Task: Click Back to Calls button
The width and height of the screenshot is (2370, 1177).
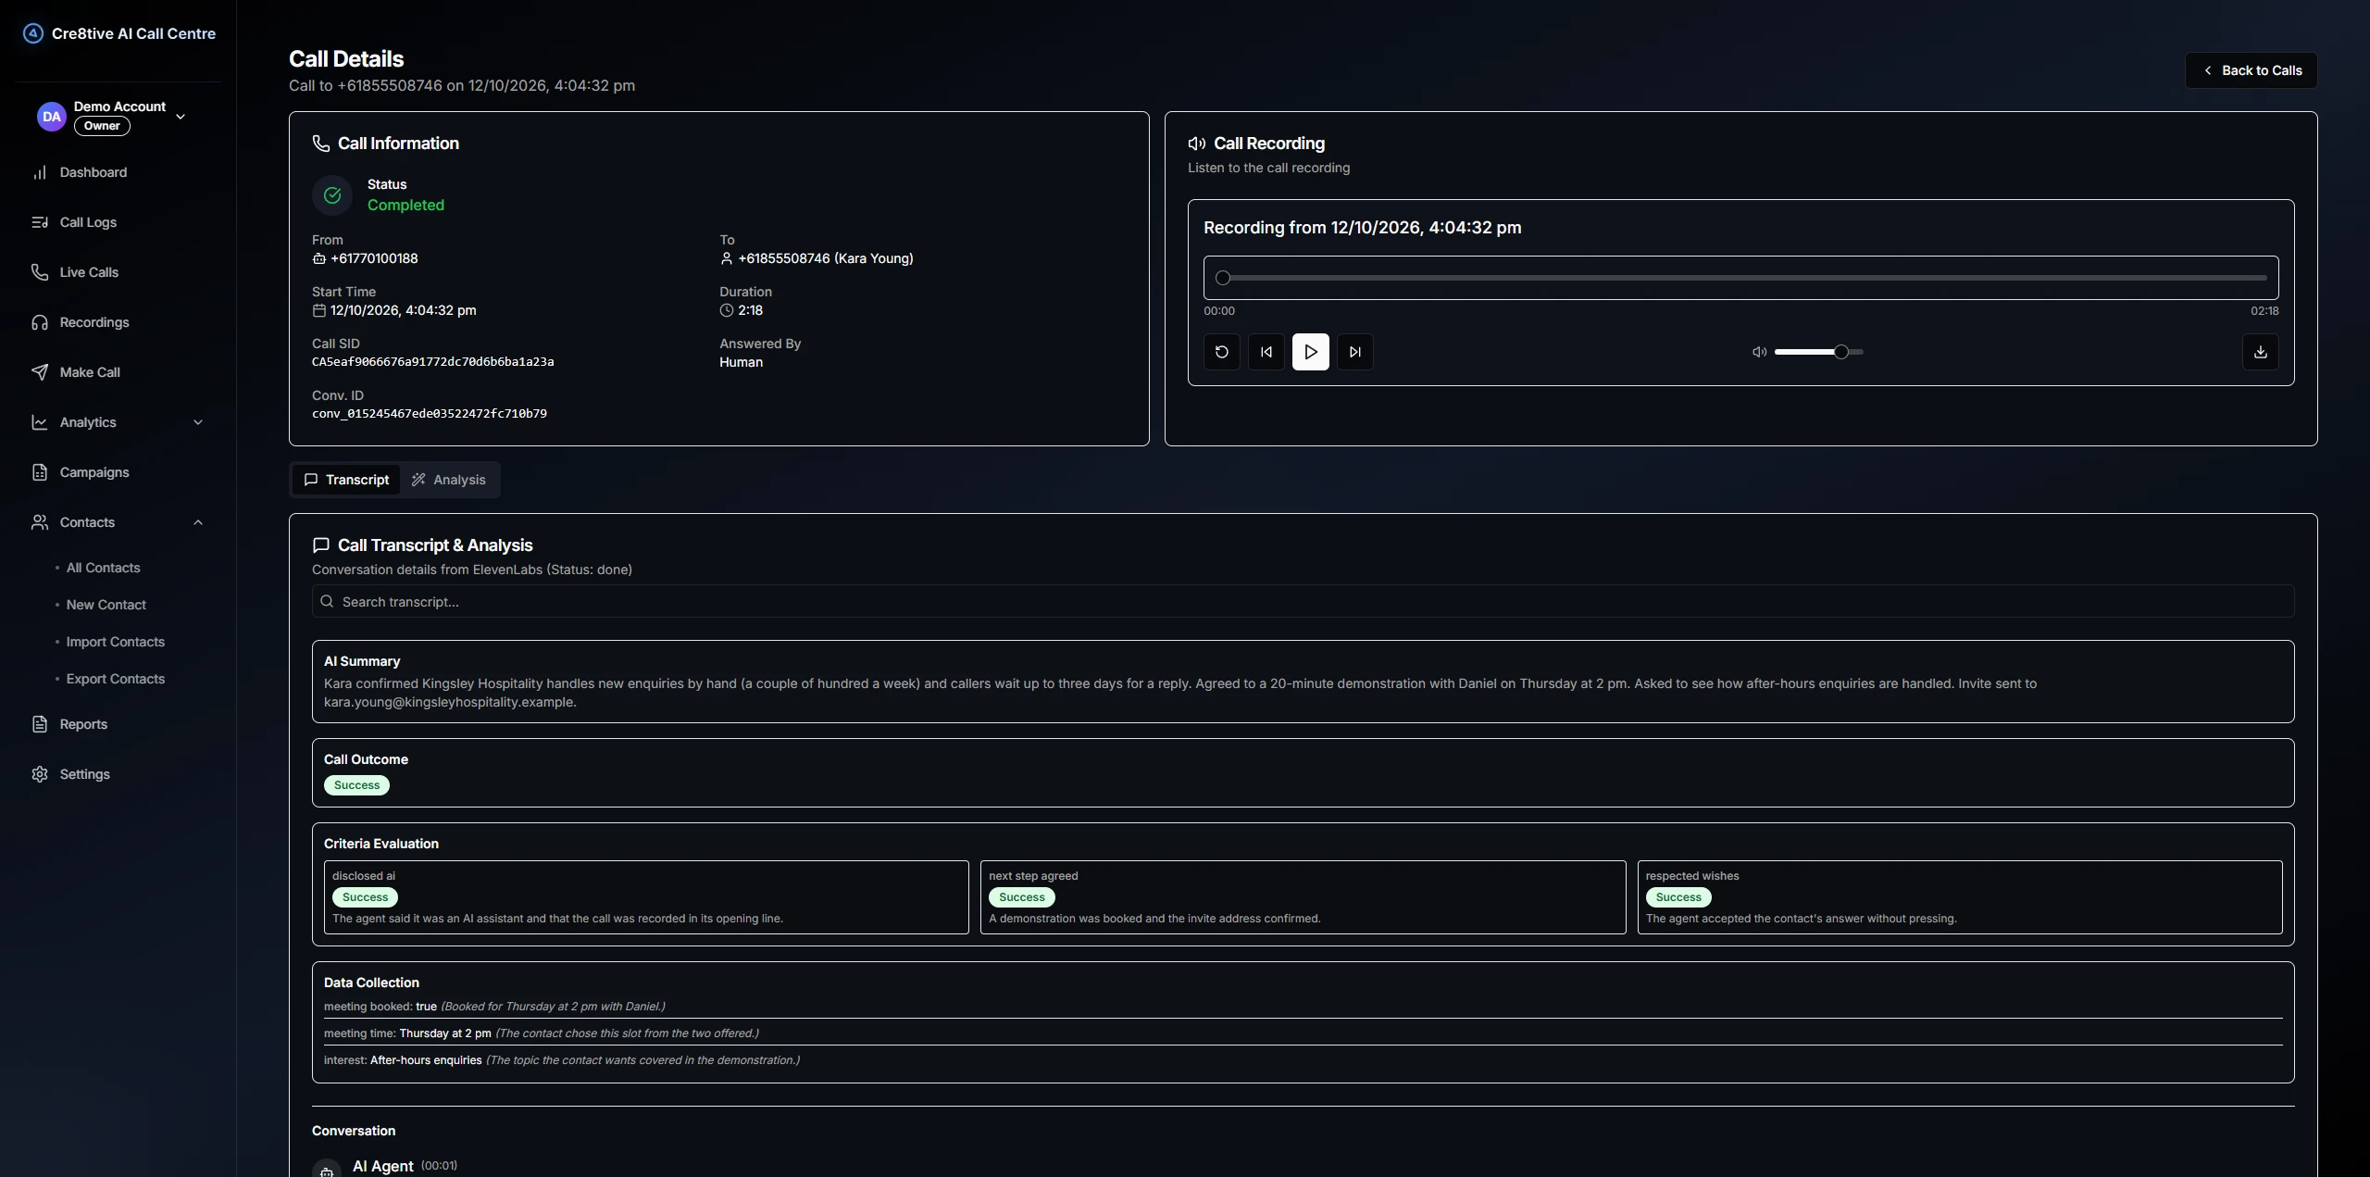Action: 2251,70
